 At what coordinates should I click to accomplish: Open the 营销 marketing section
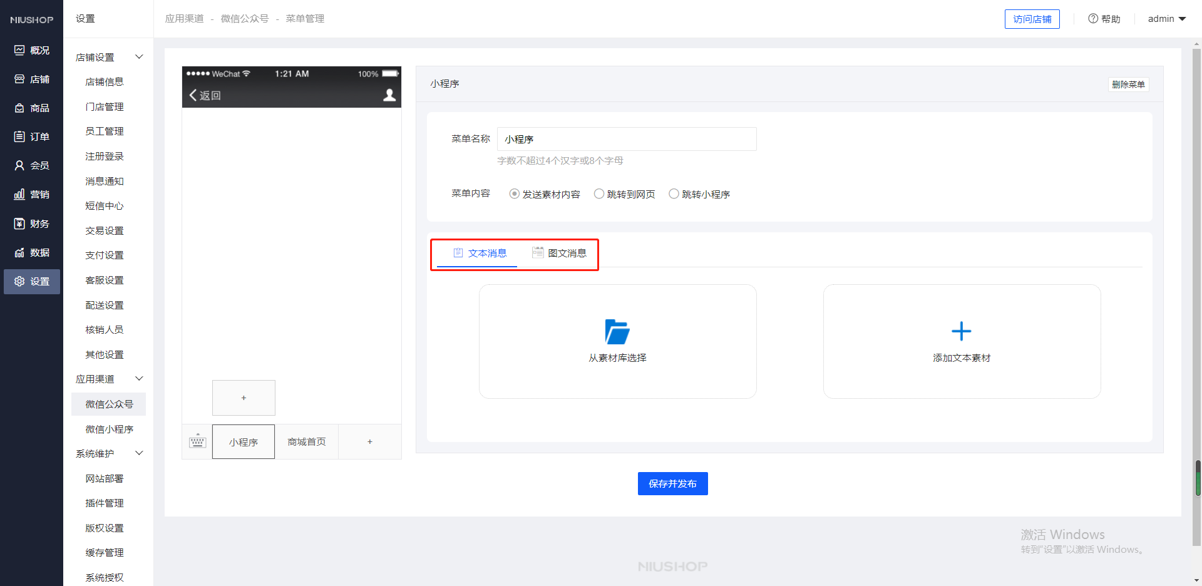point(32,195)
